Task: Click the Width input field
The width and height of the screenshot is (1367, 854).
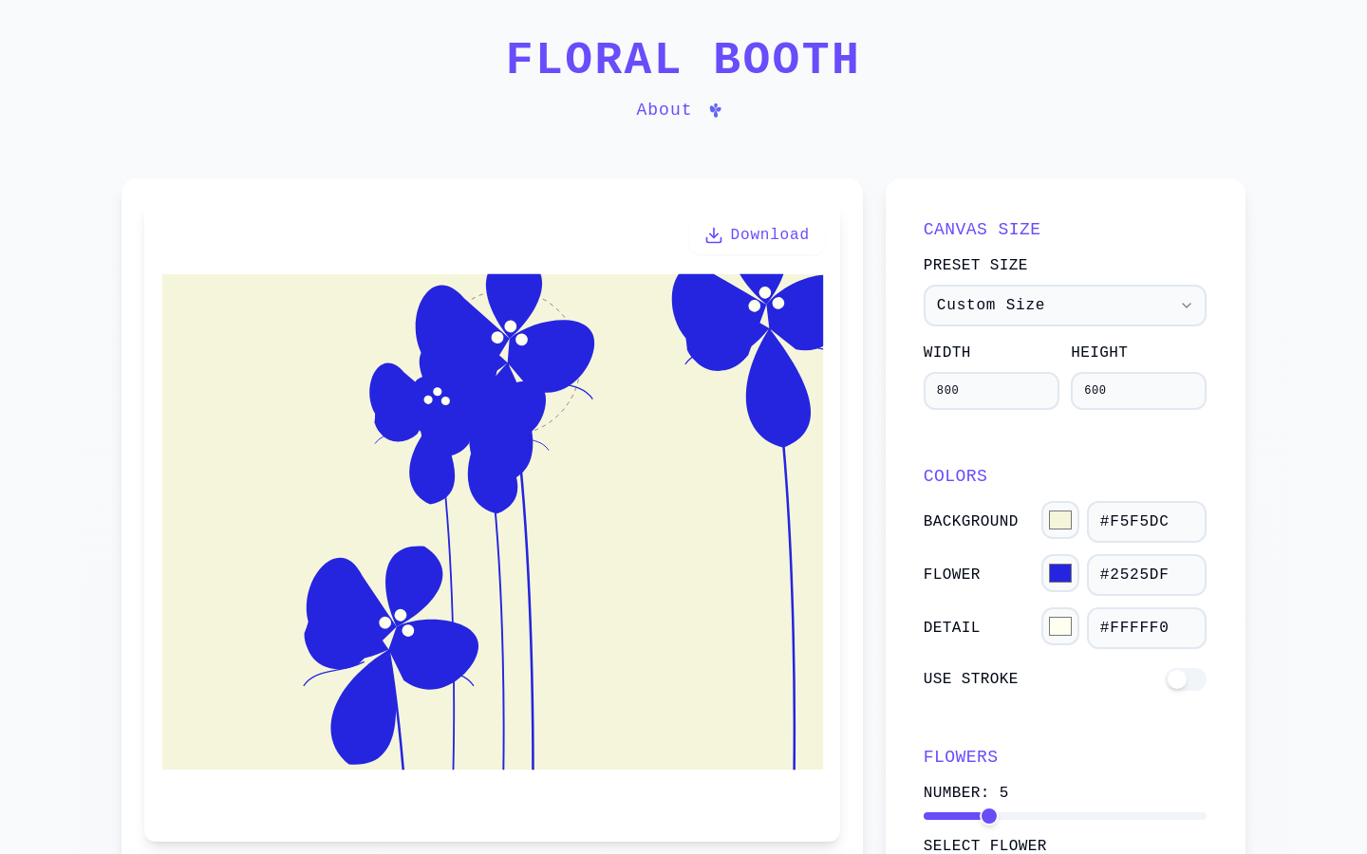Action: point(991,391)
